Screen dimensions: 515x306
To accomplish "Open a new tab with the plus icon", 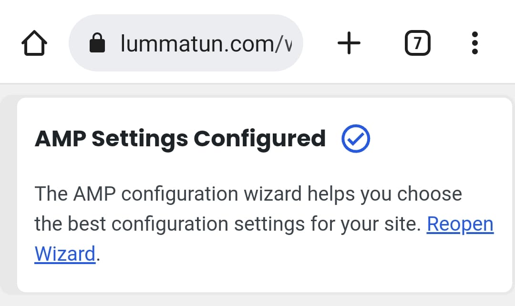I will point(349,42).
